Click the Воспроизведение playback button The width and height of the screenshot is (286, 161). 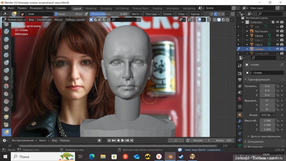coord(24,140)
